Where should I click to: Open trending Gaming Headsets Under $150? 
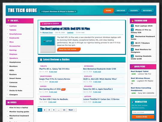141,57
